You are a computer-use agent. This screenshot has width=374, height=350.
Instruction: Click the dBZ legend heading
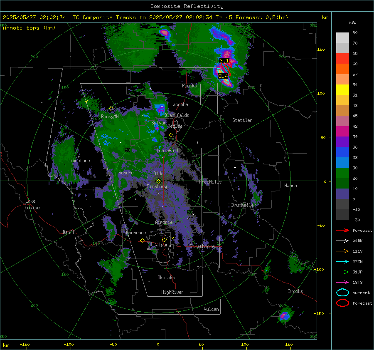point(352,22)
